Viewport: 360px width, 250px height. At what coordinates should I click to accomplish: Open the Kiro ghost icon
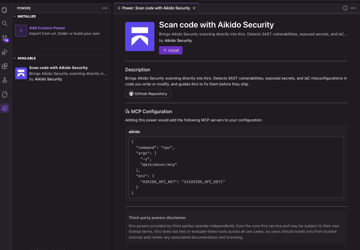(x=4, y=94)
